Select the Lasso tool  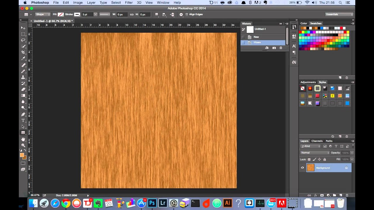point(23,40)
